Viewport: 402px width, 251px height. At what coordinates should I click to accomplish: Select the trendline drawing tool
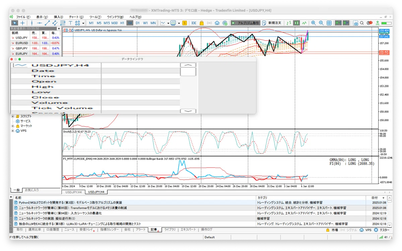47,23
